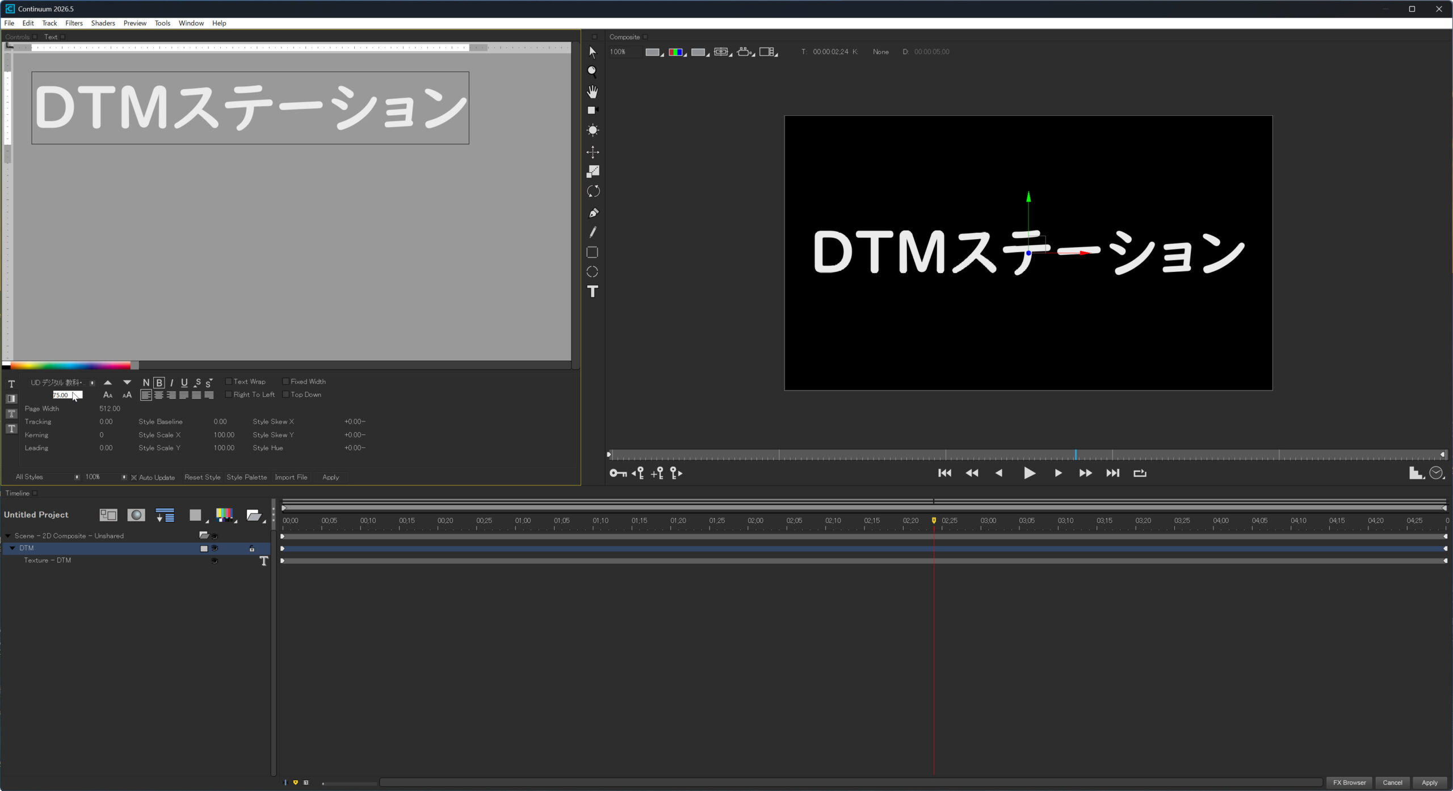
Task: Open the Track menu
Action: 49,23
